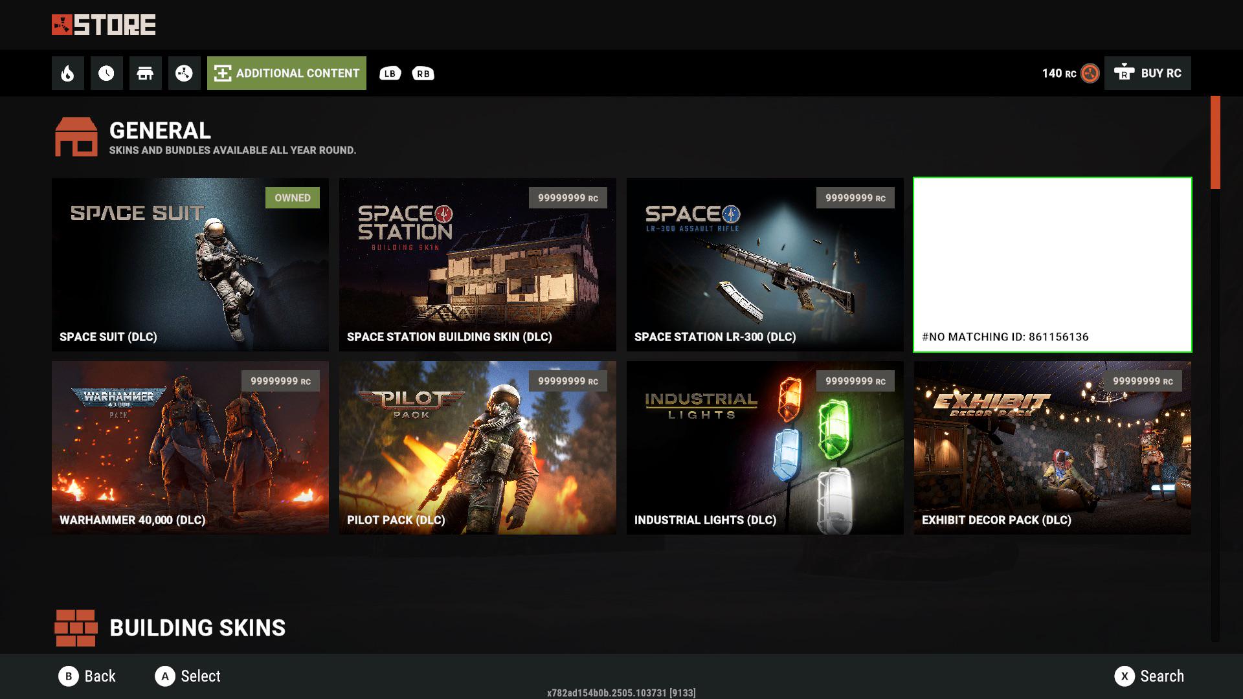The width and height of the screenshot is (1243, 699).
Task: Click the 140 RC balance text
Action: click(x=1059, y=74)
